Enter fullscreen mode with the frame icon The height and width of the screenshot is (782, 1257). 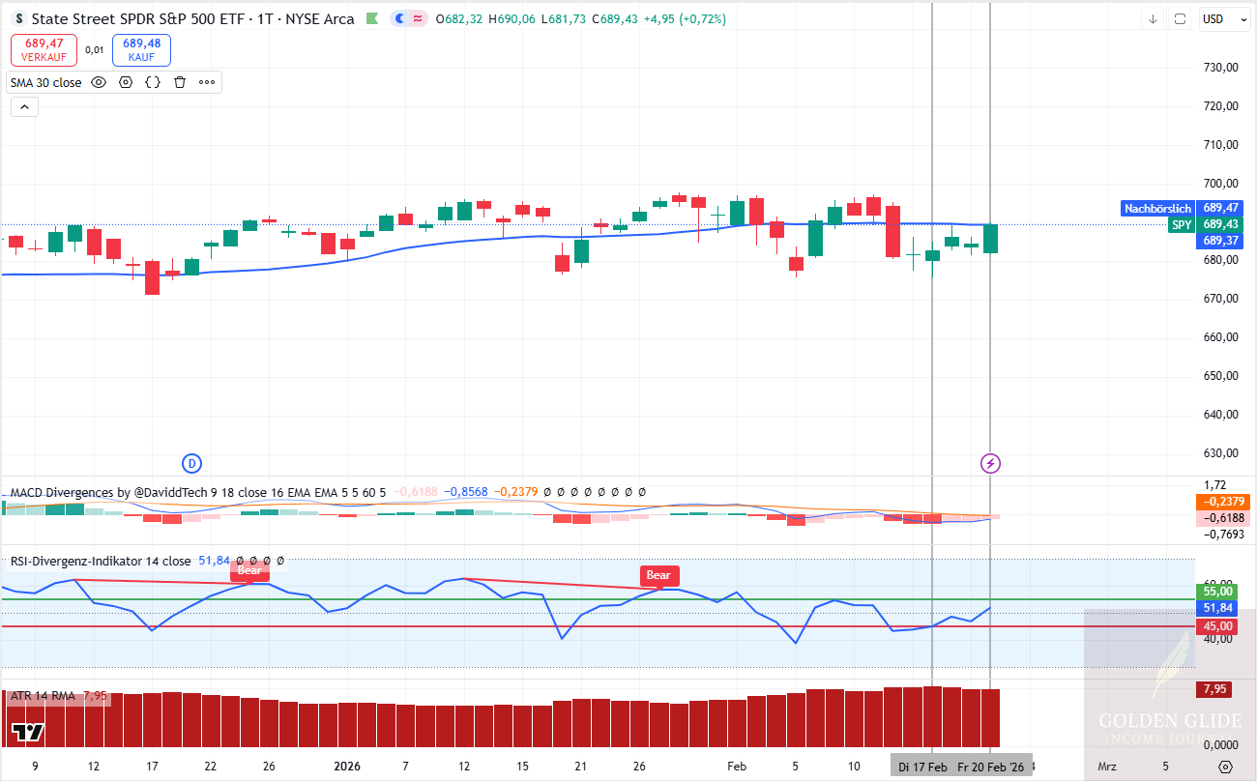1179,18
